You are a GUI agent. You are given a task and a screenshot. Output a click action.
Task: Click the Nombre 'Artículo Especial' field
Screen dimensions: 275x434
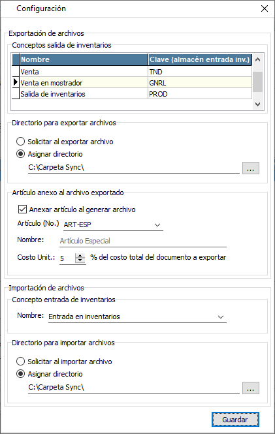tap(143, 241)
